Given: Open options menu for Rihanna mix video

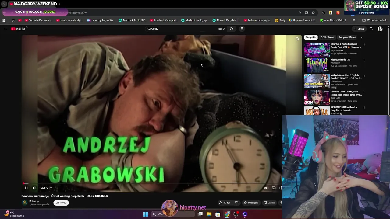Looking at the screenshot, I should click(x=364, y=92).
